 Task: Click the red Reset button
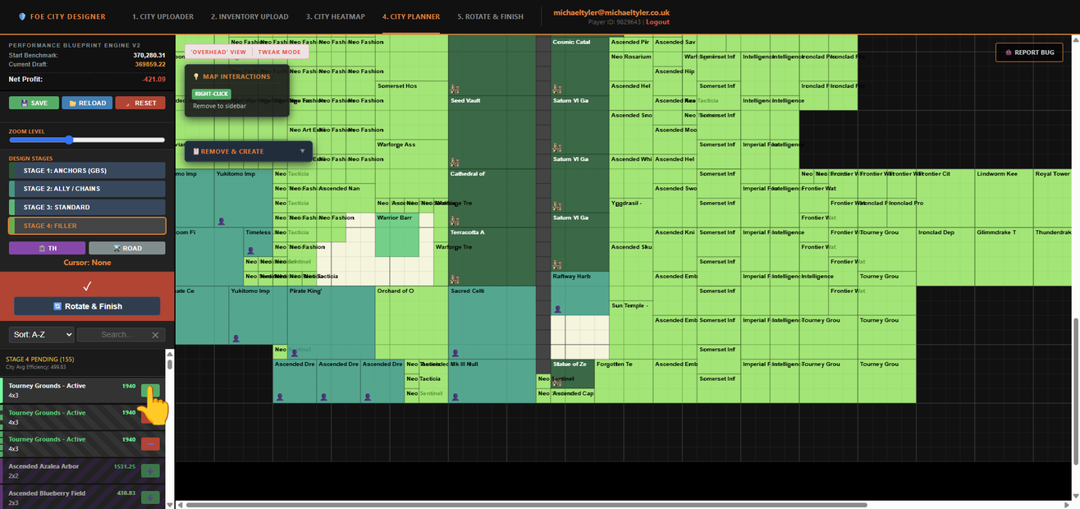140,103
